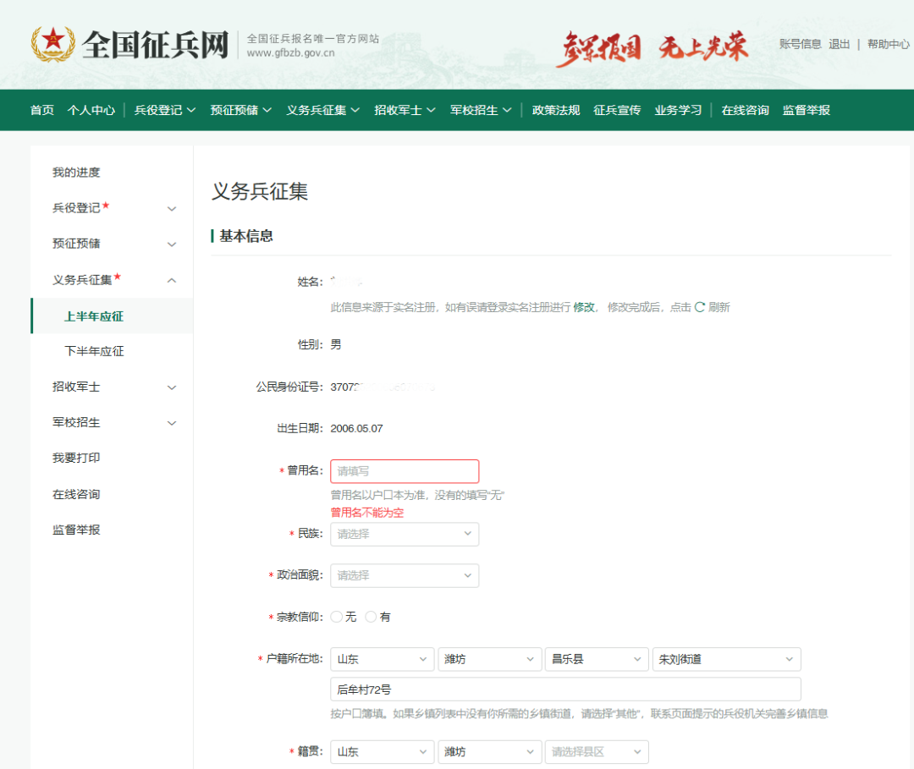
Task: Click the refresh icon beside 刷新
Action: (x=700, y=307)
